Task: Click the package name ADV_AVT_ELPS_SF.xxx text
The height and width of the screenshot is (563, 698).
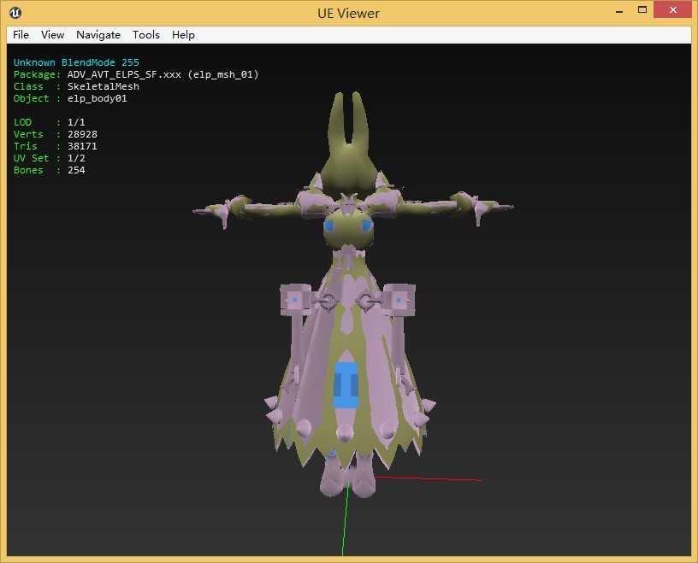Action: coord(124,74)
